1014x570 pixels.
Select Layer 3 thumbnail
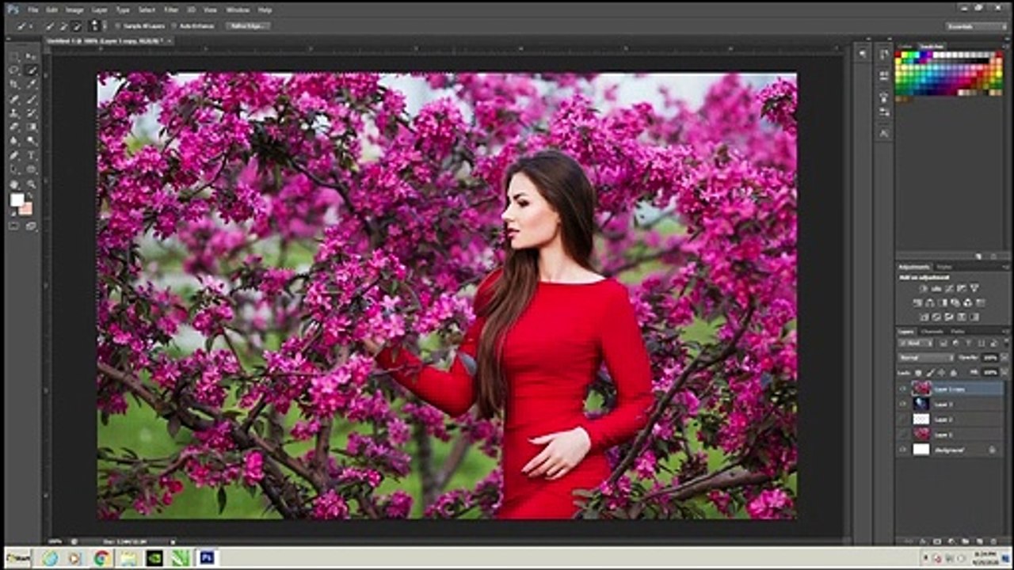click(x=921, y=404)
